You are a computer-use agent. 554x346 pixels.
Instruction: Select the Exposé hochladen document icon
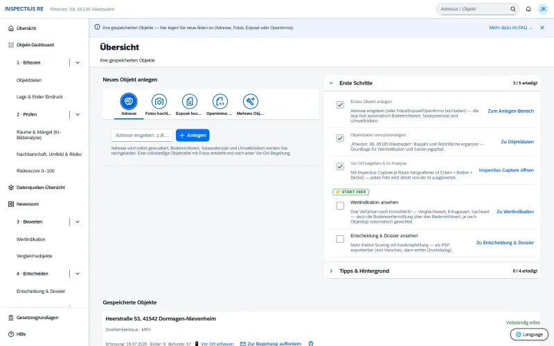[x=189, y=102]
